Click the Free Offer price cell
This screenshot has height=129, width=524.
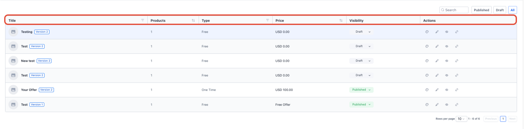(x=283, y=105)
